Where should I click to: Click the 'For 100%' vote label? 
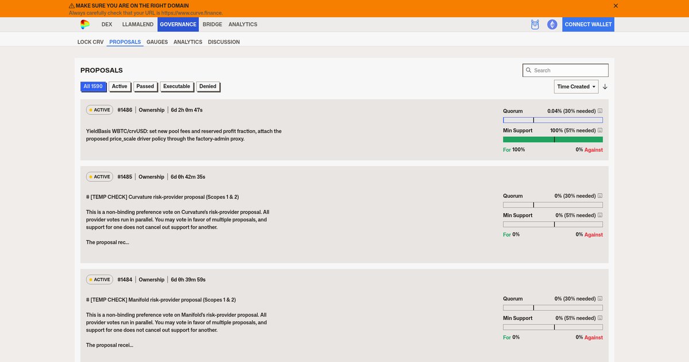514,149
